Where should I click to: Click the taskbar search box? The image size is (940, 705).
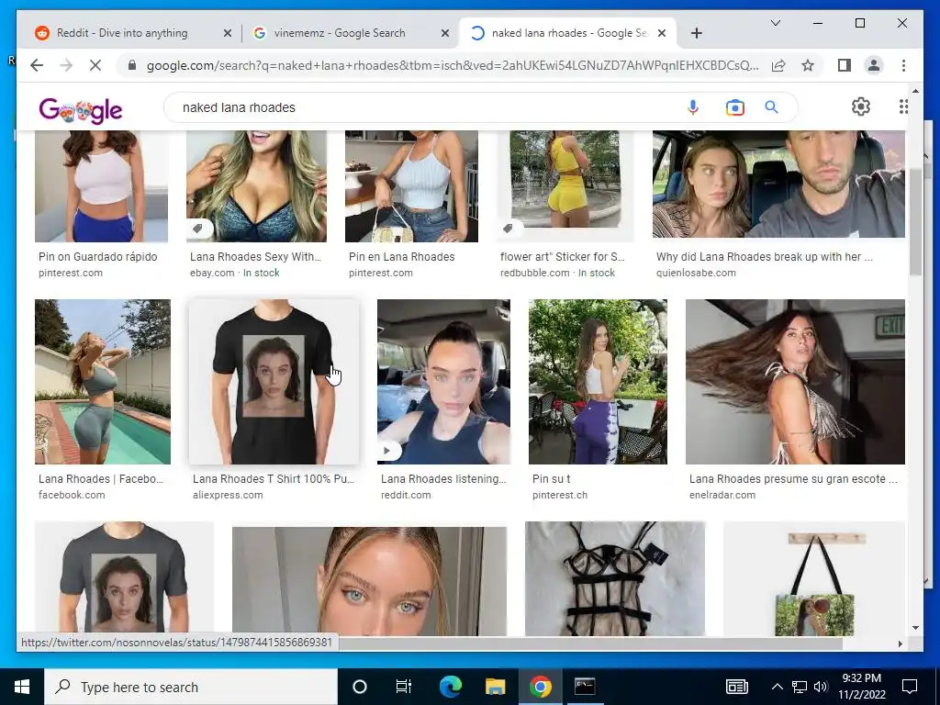pos(191,687)
